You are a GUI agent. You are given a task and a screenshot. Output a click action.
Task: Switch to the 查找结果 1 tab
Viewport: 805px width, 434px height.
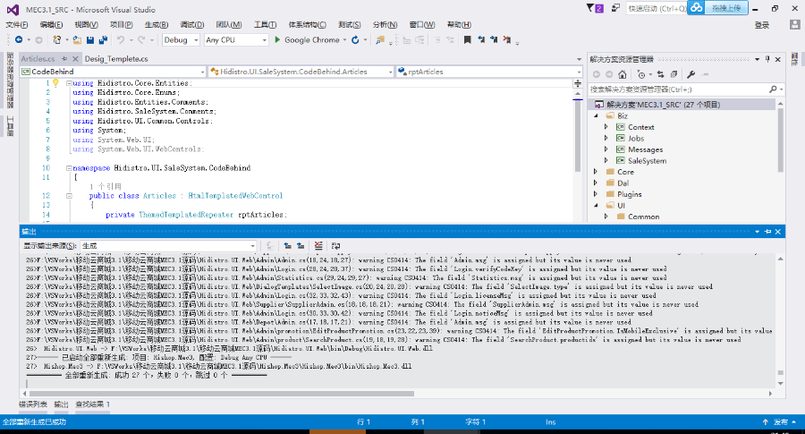[92, 404]
